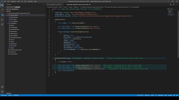The width and height of the screenshot is (179, 100).
Task: Open the Run menu
Action: pos(25,1)
